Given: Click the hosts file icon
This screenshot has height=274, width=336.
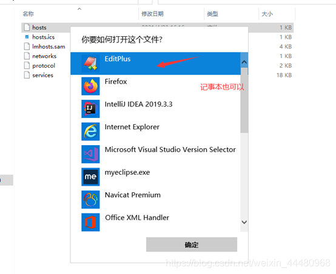Looking at the screenshot, I should pos(27,27).
